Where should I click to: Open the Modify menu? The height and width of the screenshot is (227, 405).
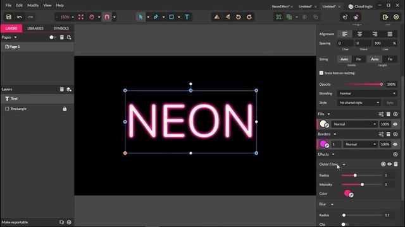coord(33,5)
